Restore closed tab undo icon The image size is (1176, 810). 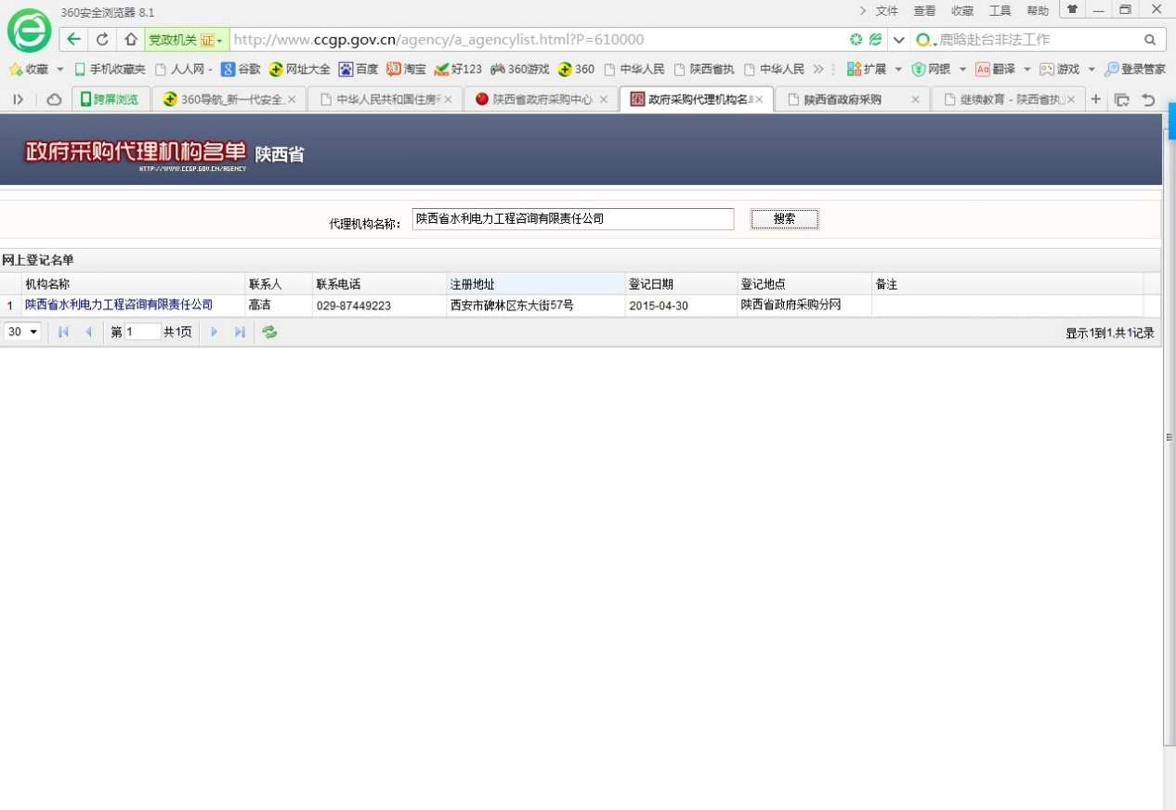point(1149,100)
